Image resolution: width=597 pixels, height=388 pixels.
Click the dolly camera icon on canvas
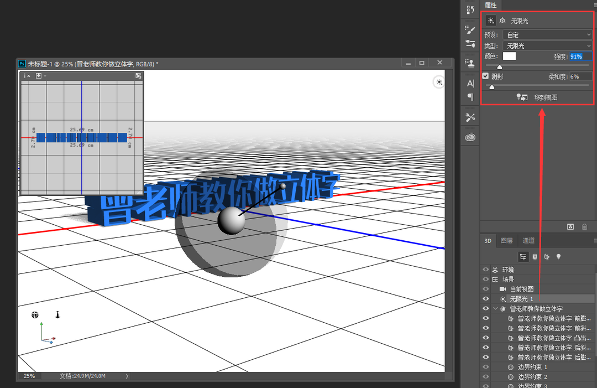(57, 315)
